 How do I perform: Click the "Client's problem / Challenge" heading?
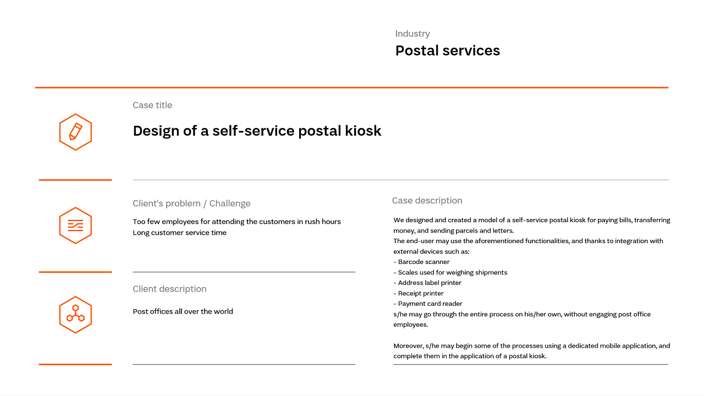coord(191,204)
